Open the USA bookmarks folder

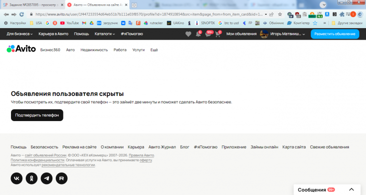(36, 23)
